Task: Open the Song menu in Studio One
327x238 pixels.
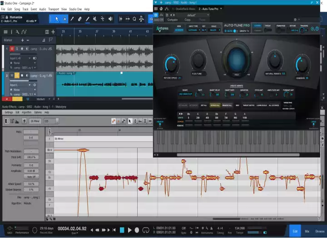Action: (17, 9)
